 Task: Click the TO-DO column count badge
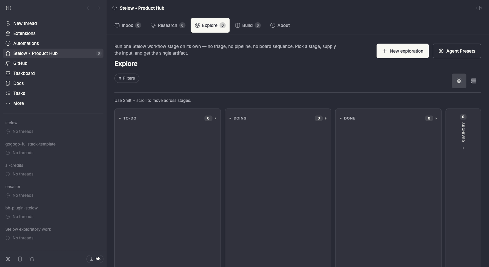(x=208, y=118)
